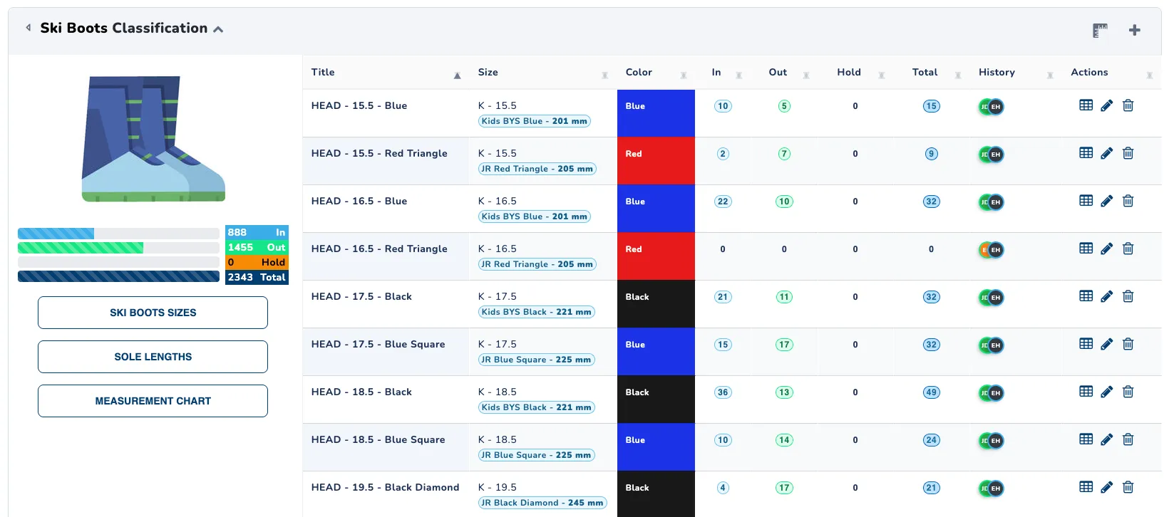The height and width of the screenshot is (517, 1169).
Task: Click the plus icon to add item
Action: 1135,30
